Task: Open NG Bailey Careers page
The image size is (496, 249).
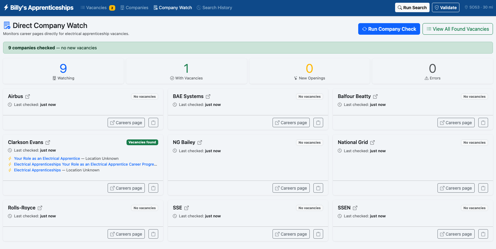Action: [x=291, y=188]
